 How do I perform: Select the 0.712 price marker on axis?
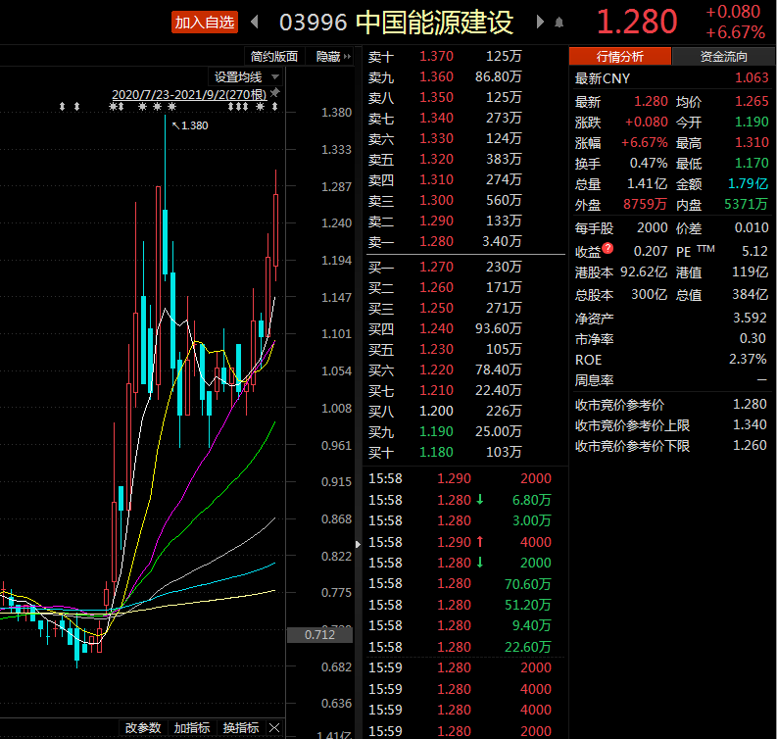319,634
